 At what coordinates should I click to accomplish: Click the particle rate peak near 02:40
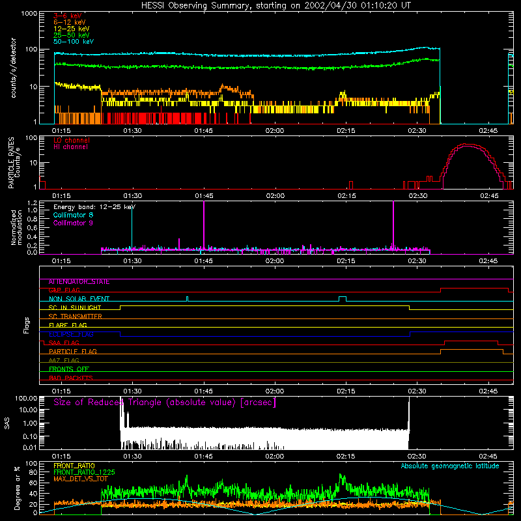click(467, 145)
